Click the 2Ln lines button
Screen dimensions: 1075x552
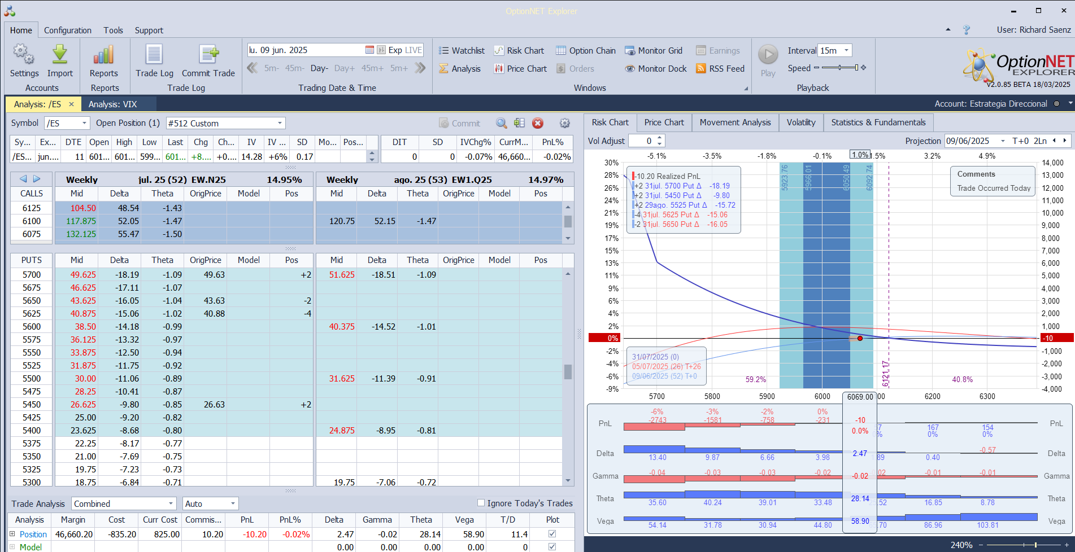click(1040, 141)
